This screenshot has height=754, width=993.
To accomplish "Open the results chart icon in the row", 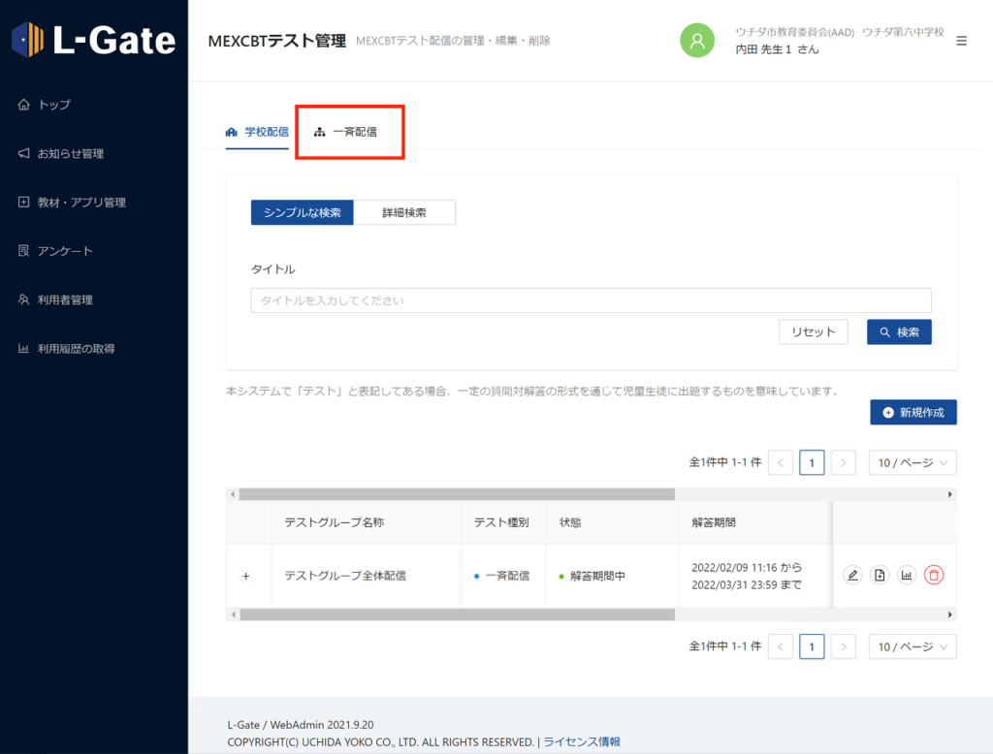I will coord(907,575).
